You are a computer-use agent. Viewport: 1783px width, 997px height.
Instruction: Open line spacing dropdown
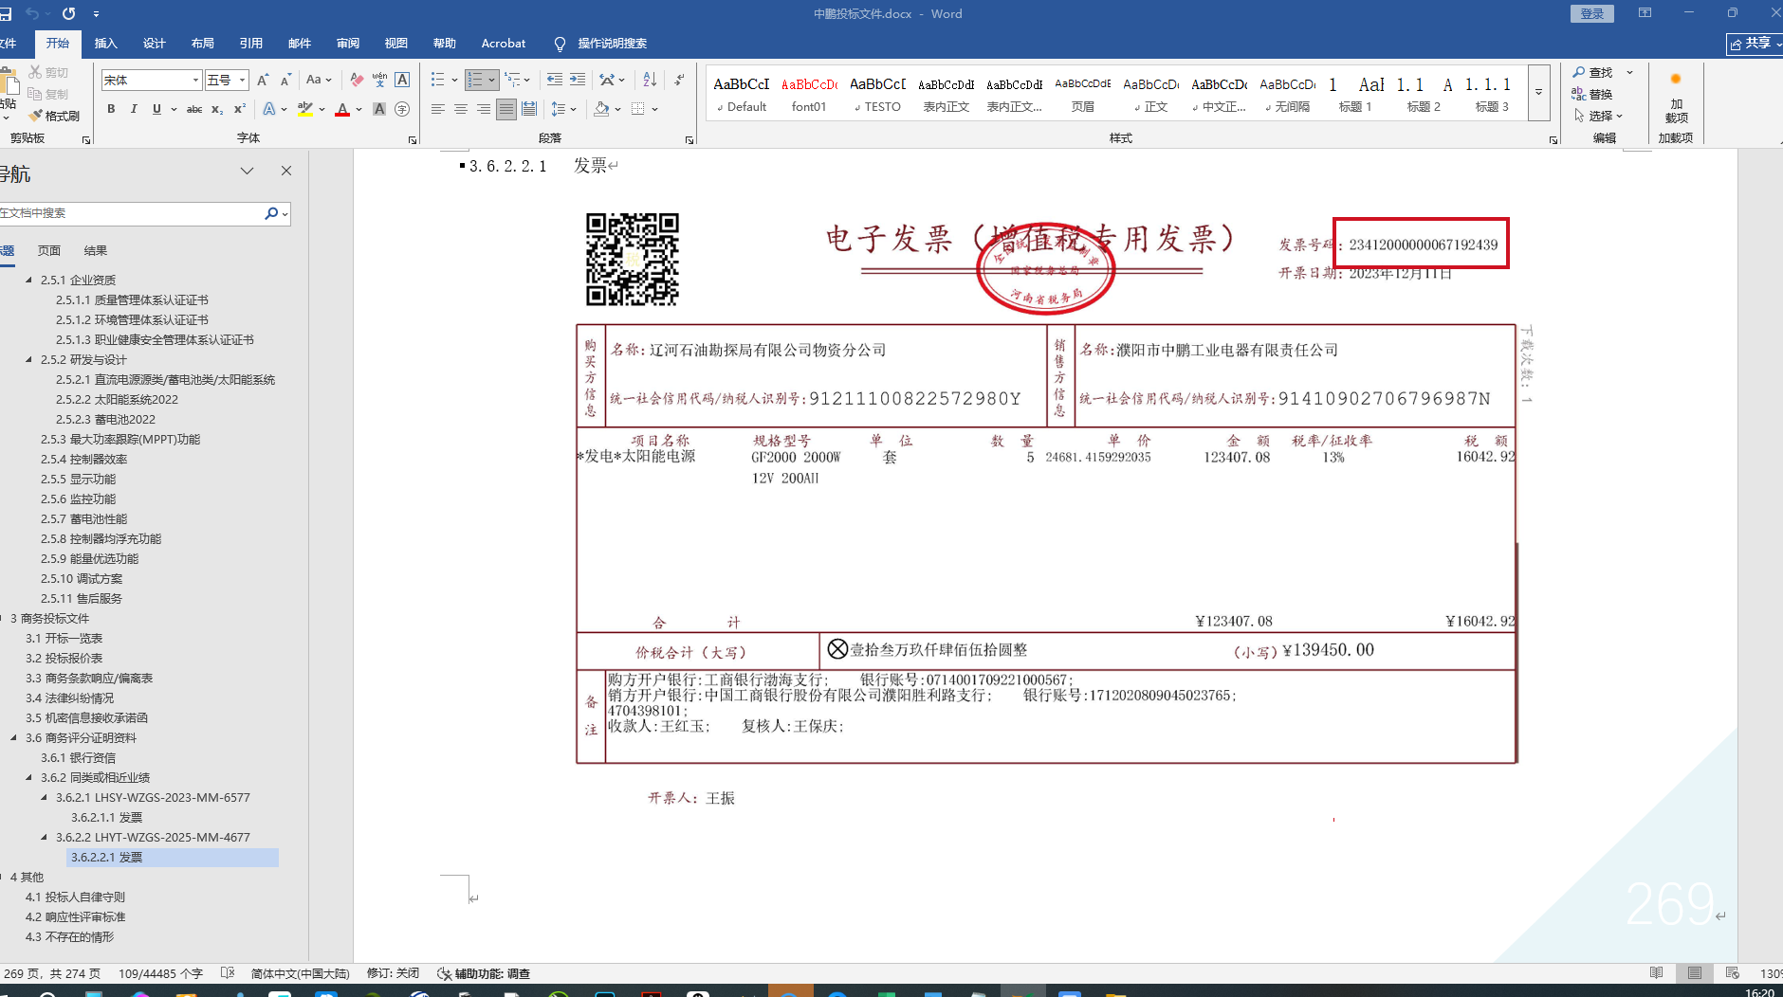click(x=563, y=109)
